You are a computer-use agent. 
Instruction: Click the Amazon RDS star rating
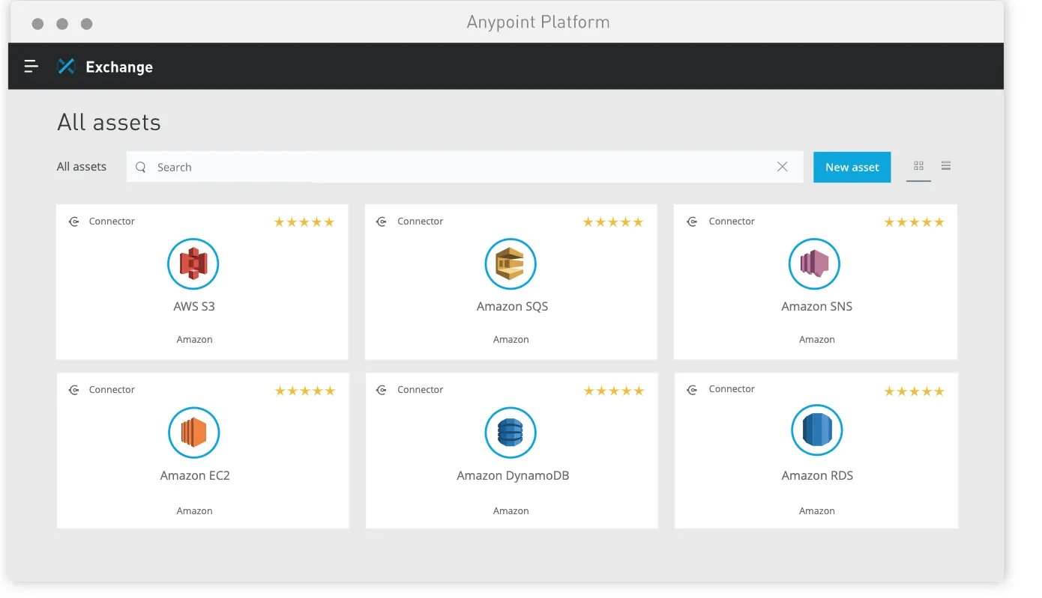[x=914, y=391]
